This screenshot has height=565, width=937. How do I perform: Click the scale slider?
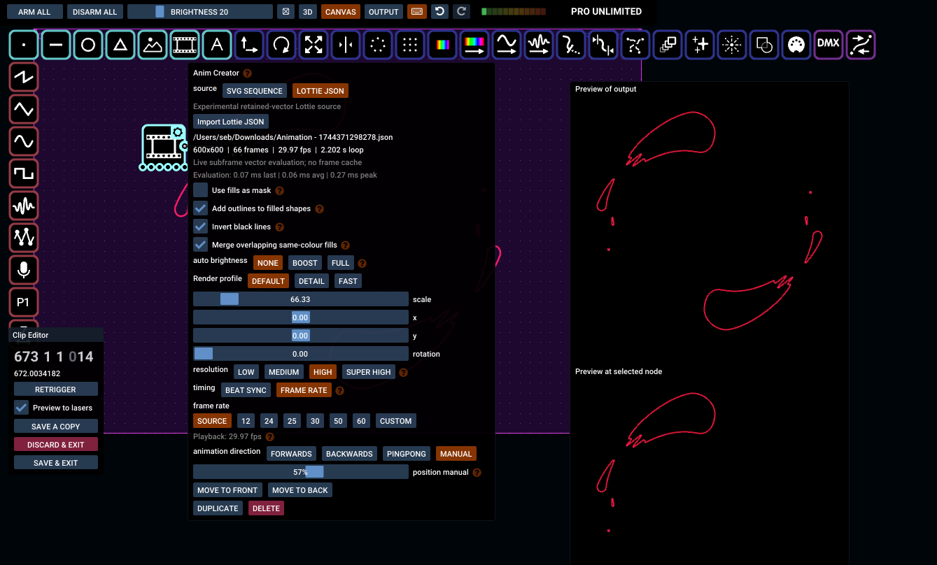301,299
